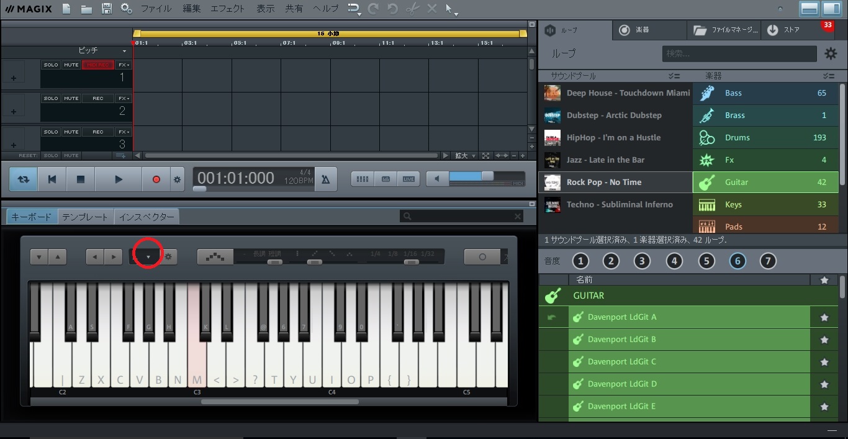This screenshot has width=848, height=439.
Task: Solo track 2
Action: point(51,98)
